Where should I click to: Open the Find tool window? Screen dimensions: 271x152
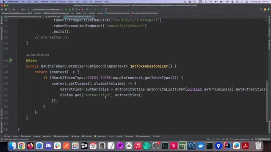coord(7,136)
